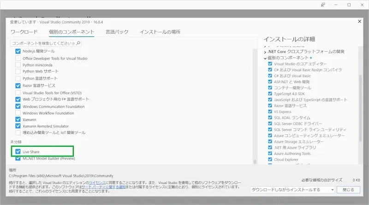This screenshot has height=205, width=369.
Task: Uncheck Razor 言語サービス in install details
Action: click(x=270, y=106)
